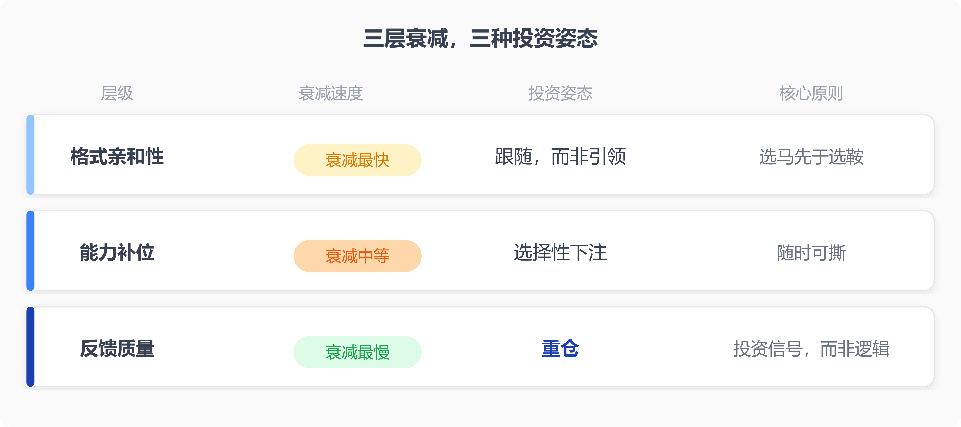Click the 格式亲和性 row label
This screenshot has height=427, width=961.
(117, 156)
